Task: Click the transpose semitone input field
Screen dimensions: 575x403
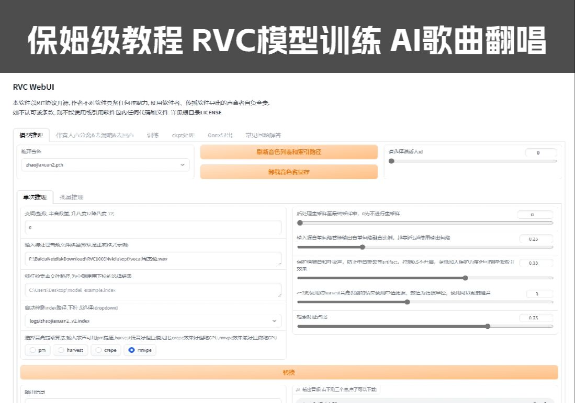Action: coord(153,227)
